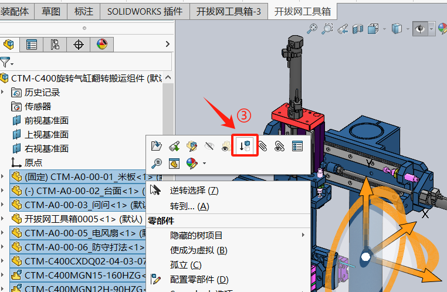
Task: Click Component Properties list icon
Action: click(x=297, y=146)
